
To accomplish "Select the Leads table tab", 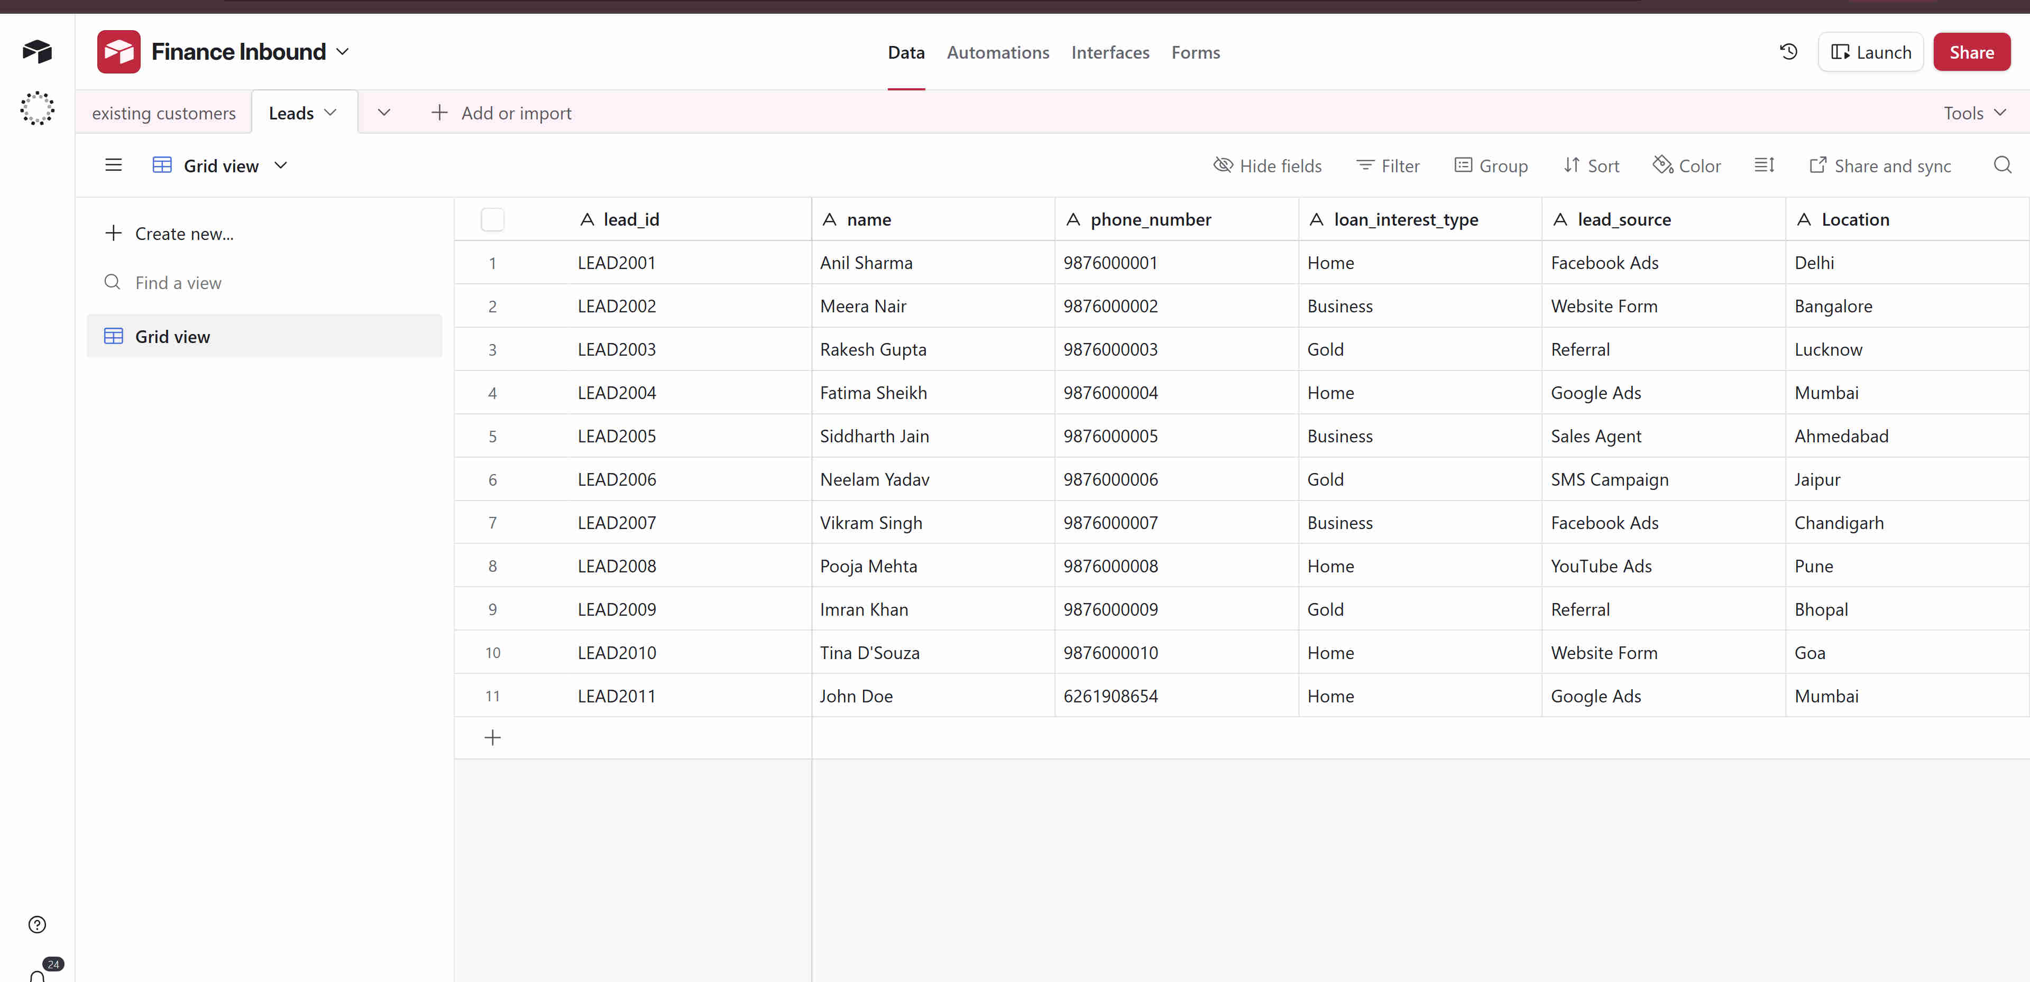I will click(x=291, y=113).
